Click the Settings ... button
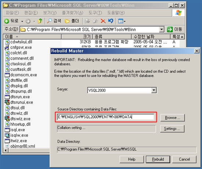This screenshot has height=169, width=202. pos(172,128)
